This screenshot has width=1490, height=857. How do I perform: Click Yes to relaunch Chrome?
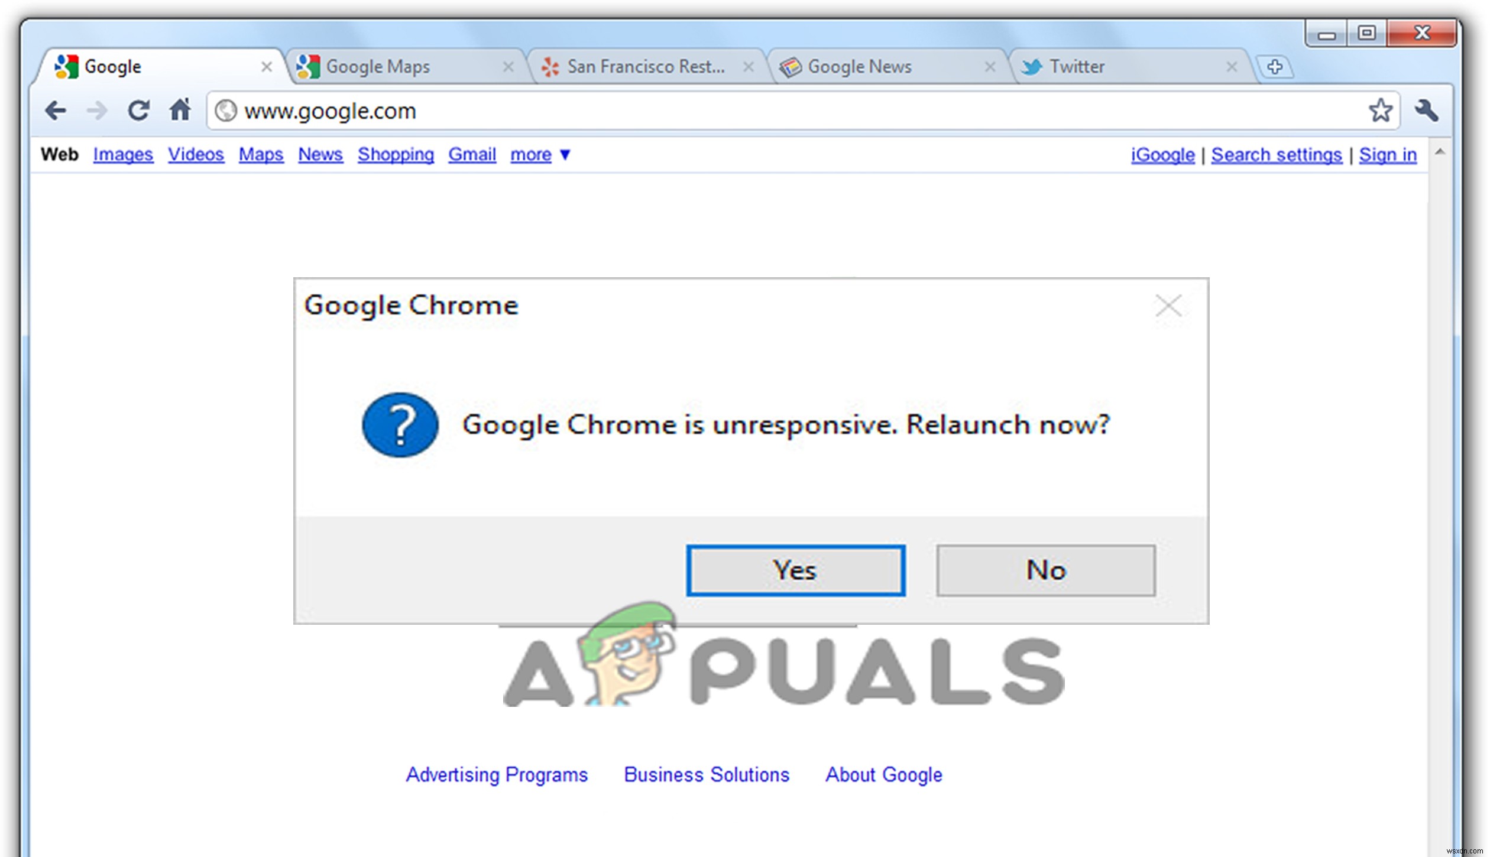(796, 571)
